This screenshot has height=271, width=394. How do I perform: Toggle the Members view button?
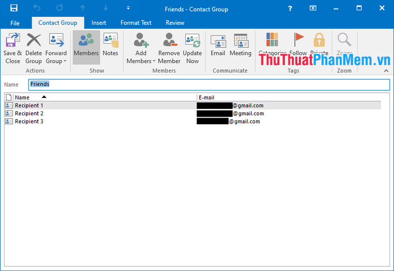coord(86,45)
